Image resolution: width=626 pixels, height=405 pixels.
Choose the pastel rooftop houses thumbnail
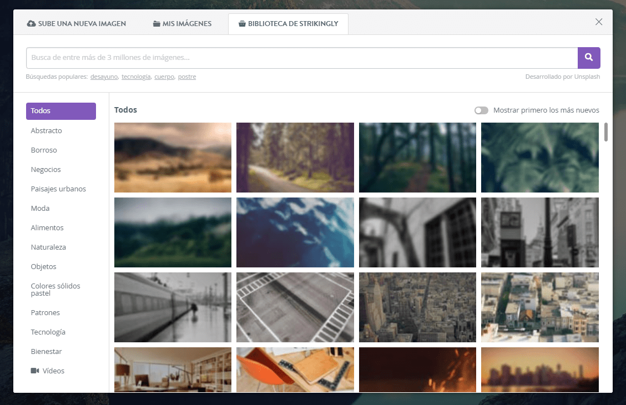(x=540, y=307)
